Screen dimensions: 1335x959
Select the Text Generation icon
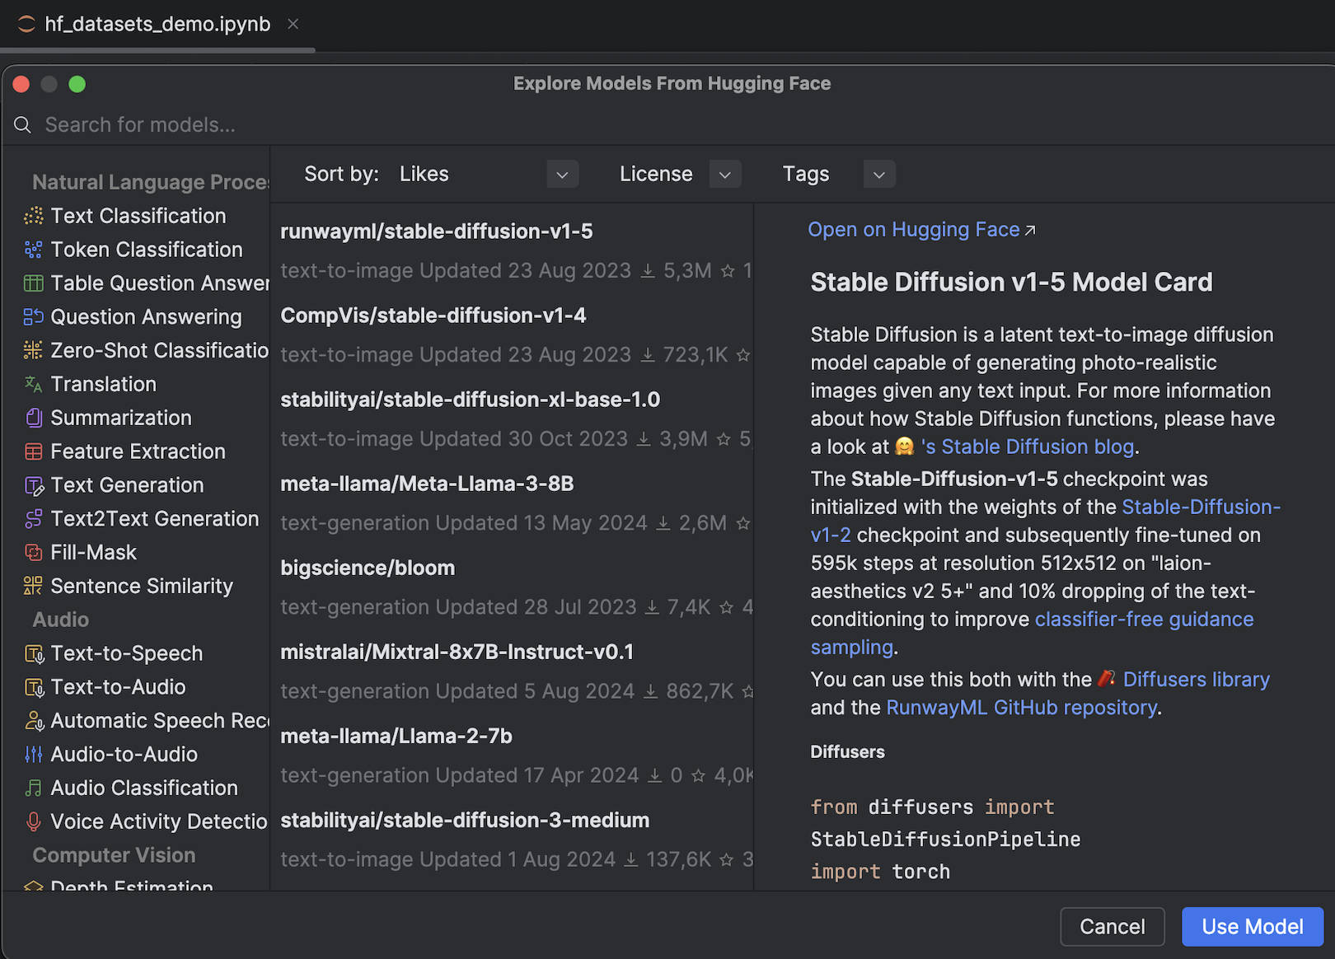pos(33,485)
